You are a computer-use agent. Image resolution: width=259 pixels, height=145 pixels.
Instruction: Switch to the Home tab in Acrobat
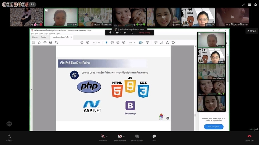(x=35, y=37)
